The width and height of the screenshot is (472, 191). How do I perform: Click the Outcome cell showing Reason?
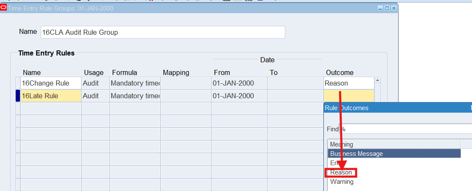click(348, 83)
